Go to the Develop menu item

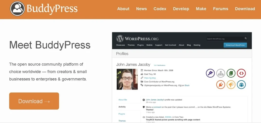pos(181,9)
